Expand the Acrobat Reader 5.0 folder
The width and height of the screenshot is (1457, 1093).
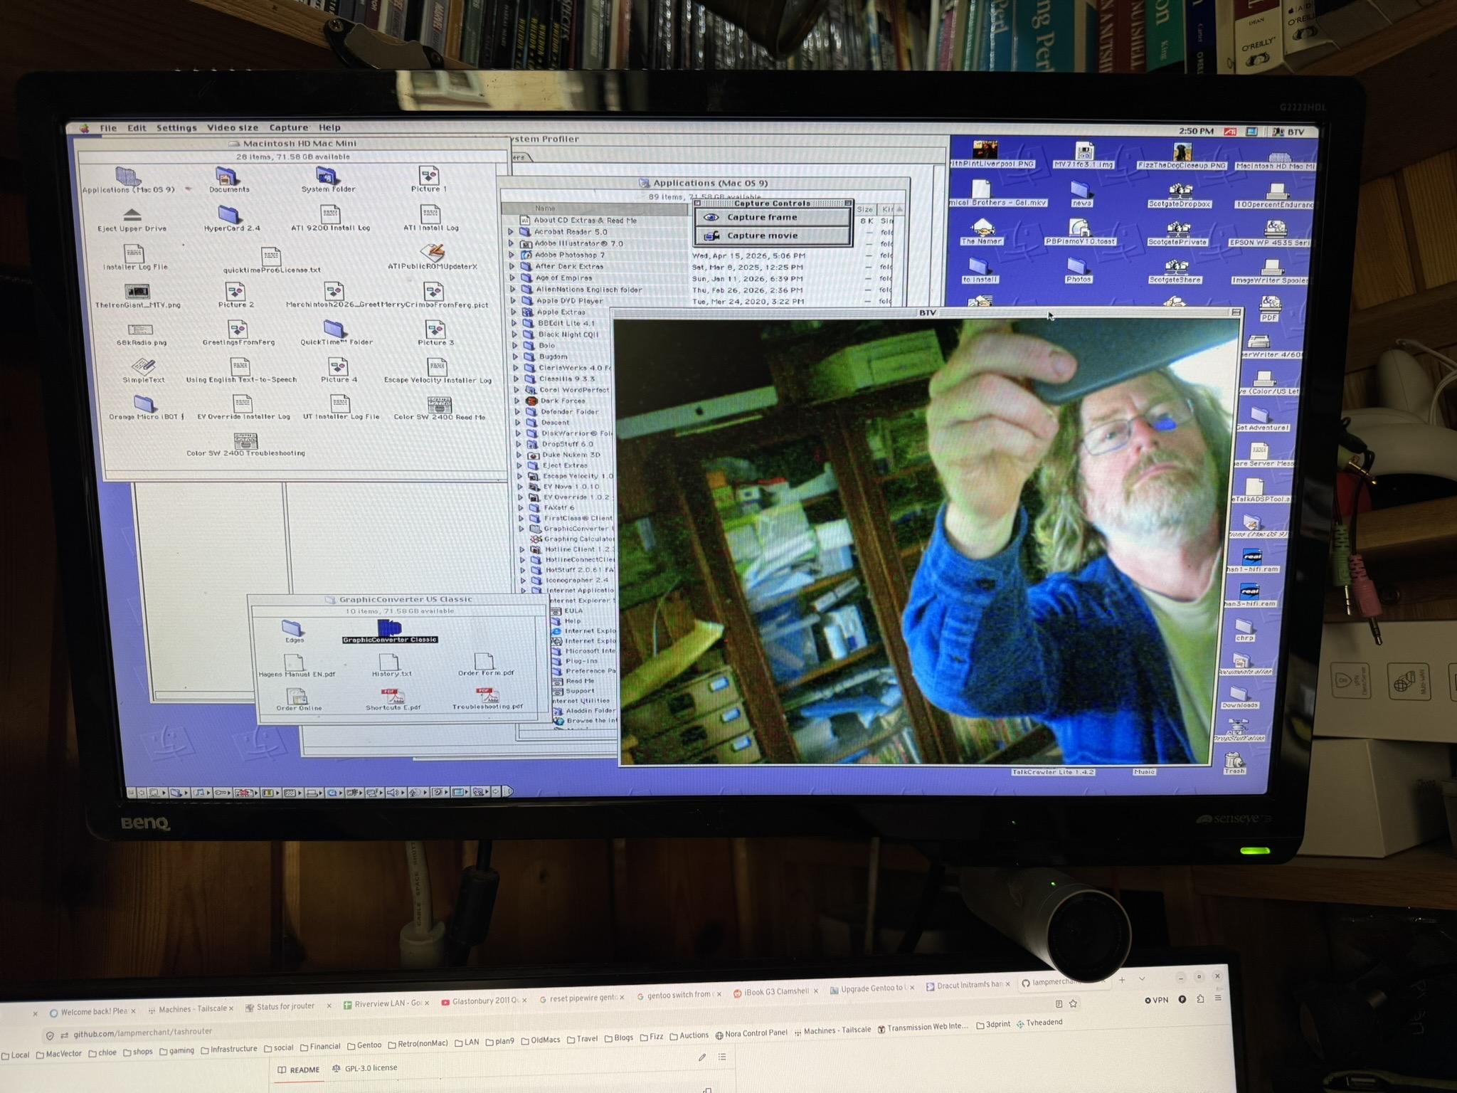click(511, 232)
